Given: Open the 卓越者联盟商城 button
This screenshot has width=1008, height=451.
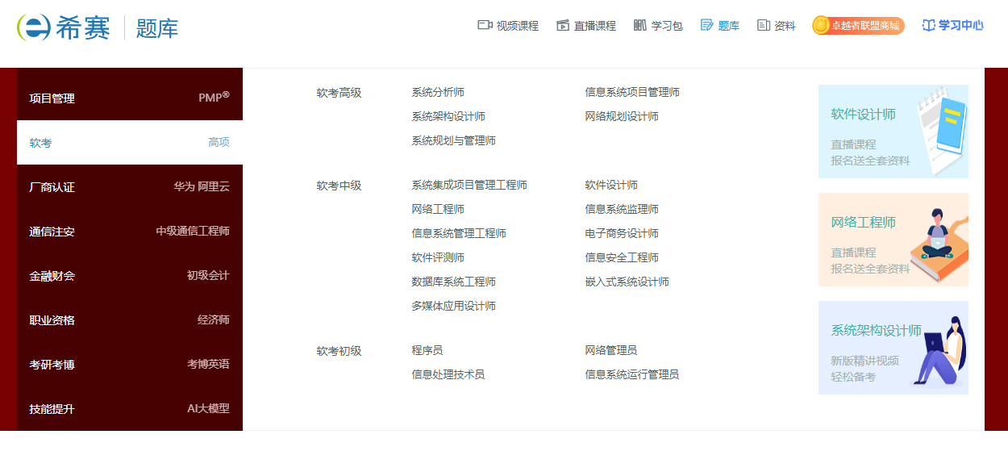Looking at the screenshot, I should [858, 26].
